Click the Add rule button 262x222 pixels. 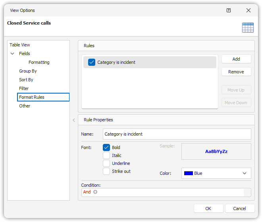pos(236,59)
